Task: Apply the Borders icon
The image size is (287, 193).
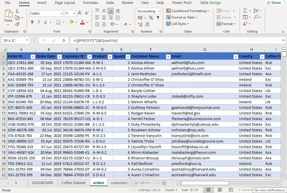Action: coord(58,22)
